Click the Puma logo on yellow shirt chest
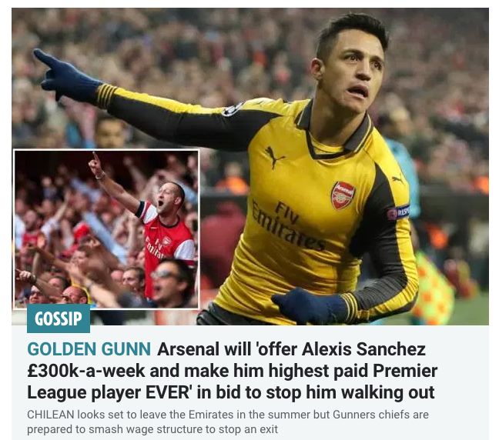 click(x=274, y=157)
